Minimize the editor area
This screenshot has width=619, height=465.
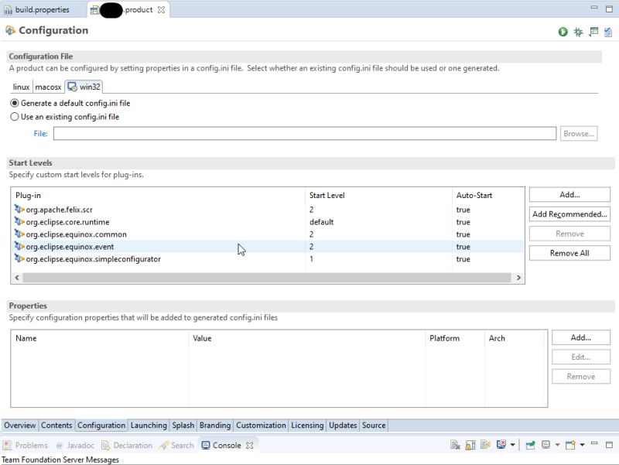point(594,7)
